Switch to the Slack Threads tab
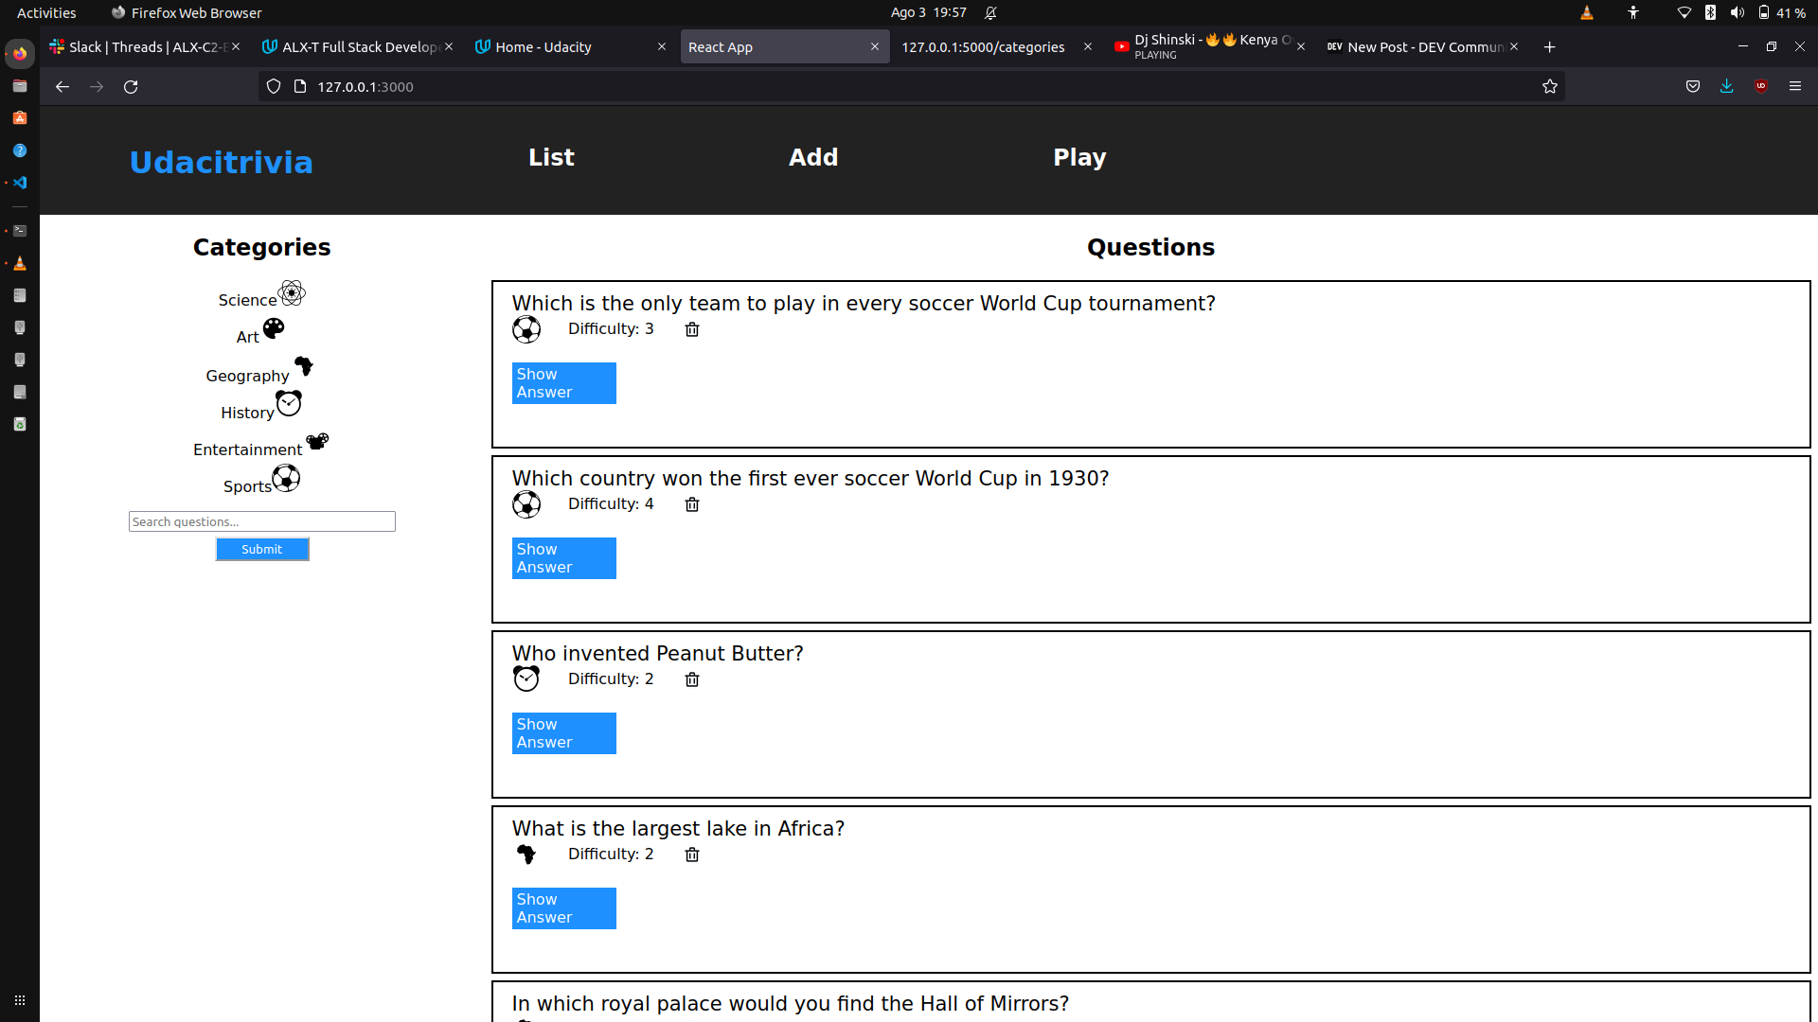Image resolution: width=1818 pixels, height=1022 pixels. (144, 46)
